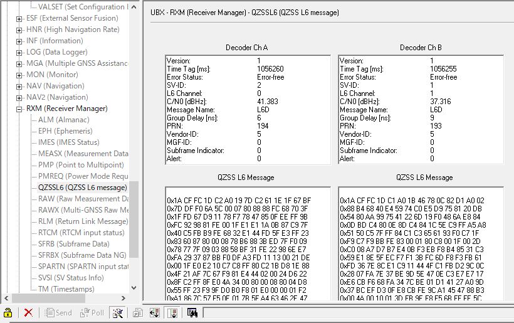Click the yellow padlock lock icon
The image size is (514, 323).
8,312
